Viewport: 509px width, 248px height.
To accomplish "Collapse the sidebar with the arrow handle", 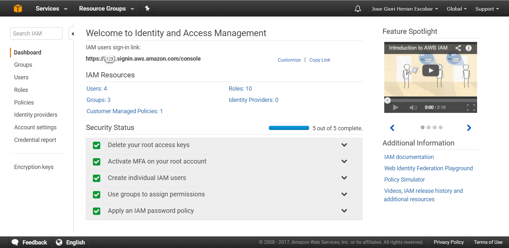I will [x=73, y=34].
